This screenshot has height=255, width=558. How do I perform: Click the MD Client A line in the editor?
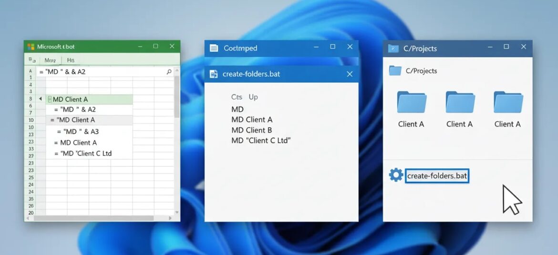[252, 120]
